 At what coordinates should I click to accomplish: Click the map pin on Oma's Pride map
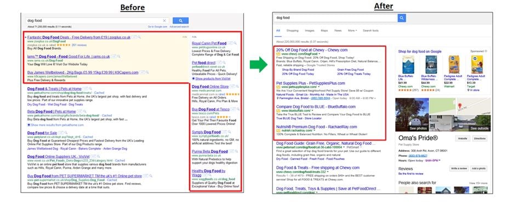460,106
